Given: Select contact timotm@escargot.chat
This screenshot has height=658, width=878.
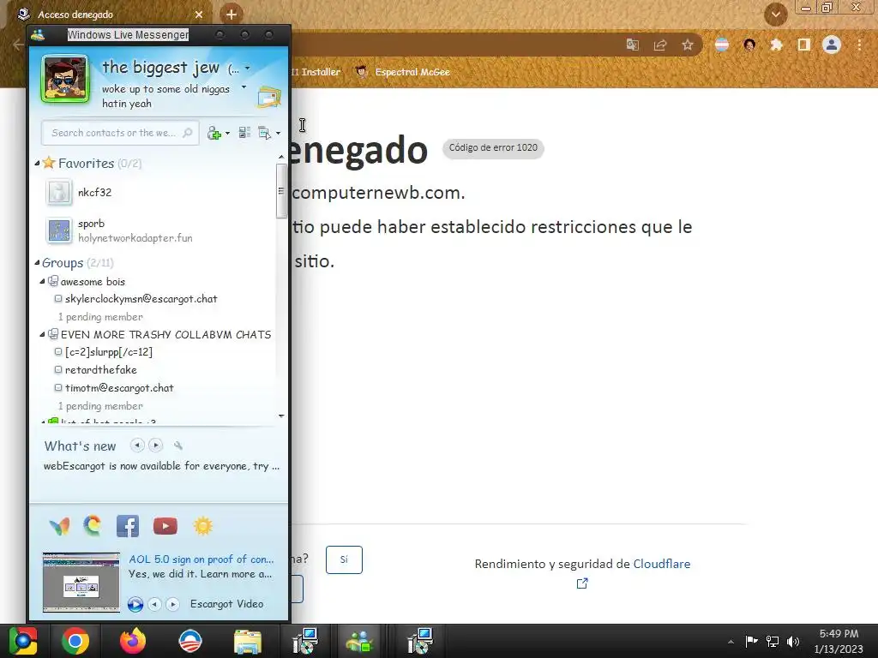Looking at the screenshot, I should click(119, 388).
